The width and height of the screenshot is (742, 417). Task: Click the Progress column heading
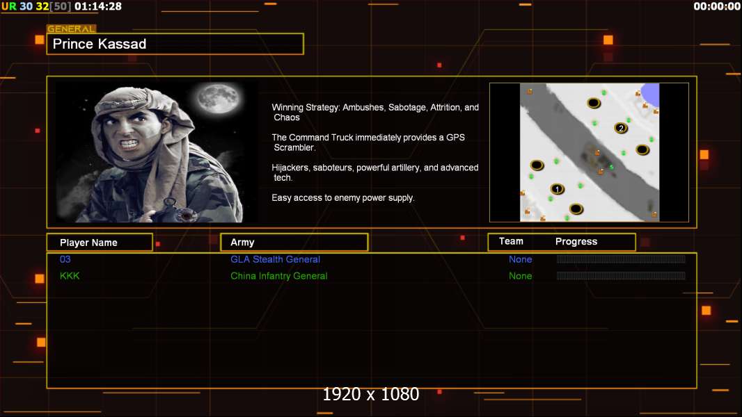[x=576, y=241]
